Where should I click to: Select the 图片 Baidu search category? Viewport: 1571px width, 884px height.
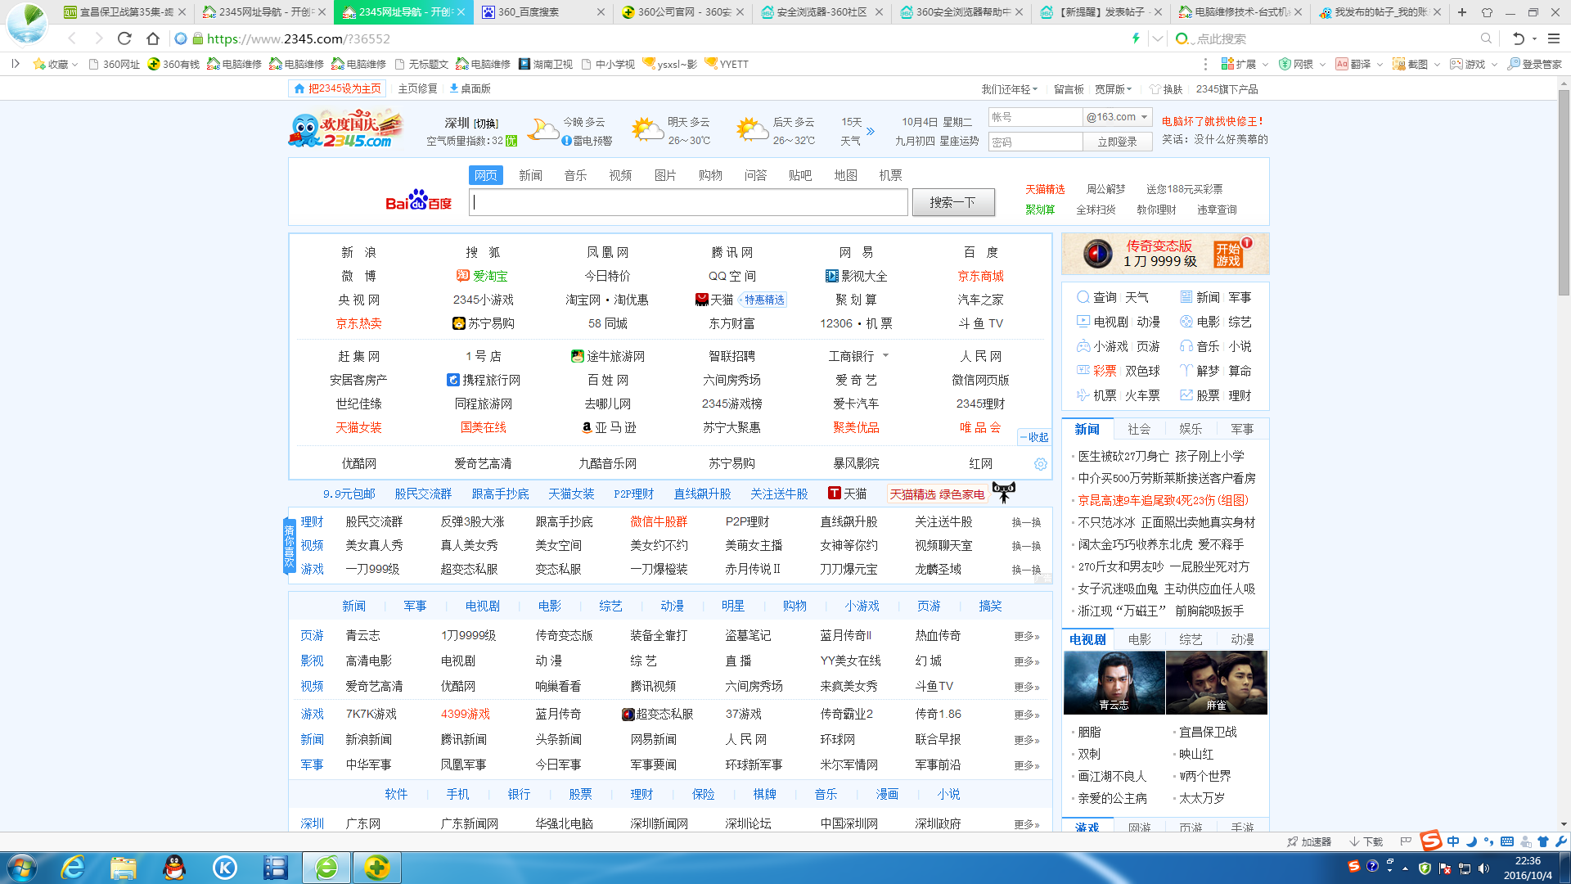click(x=665, y=175)
